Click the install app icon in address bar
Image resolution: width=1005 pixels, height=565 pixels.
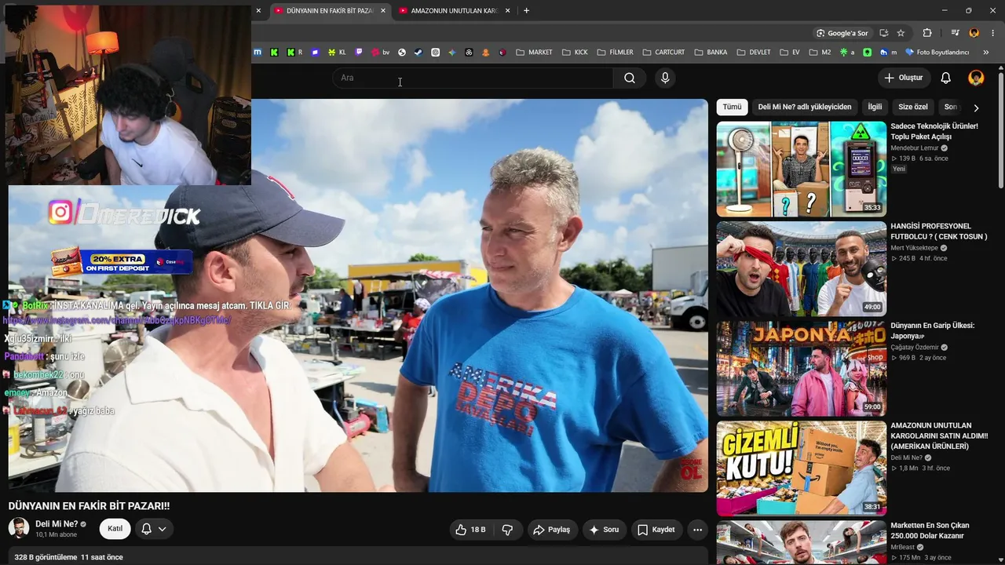[x=884, y=33]
